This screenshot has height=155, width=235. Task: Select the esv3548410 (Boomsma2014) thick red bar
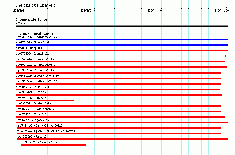click(100, 62)
